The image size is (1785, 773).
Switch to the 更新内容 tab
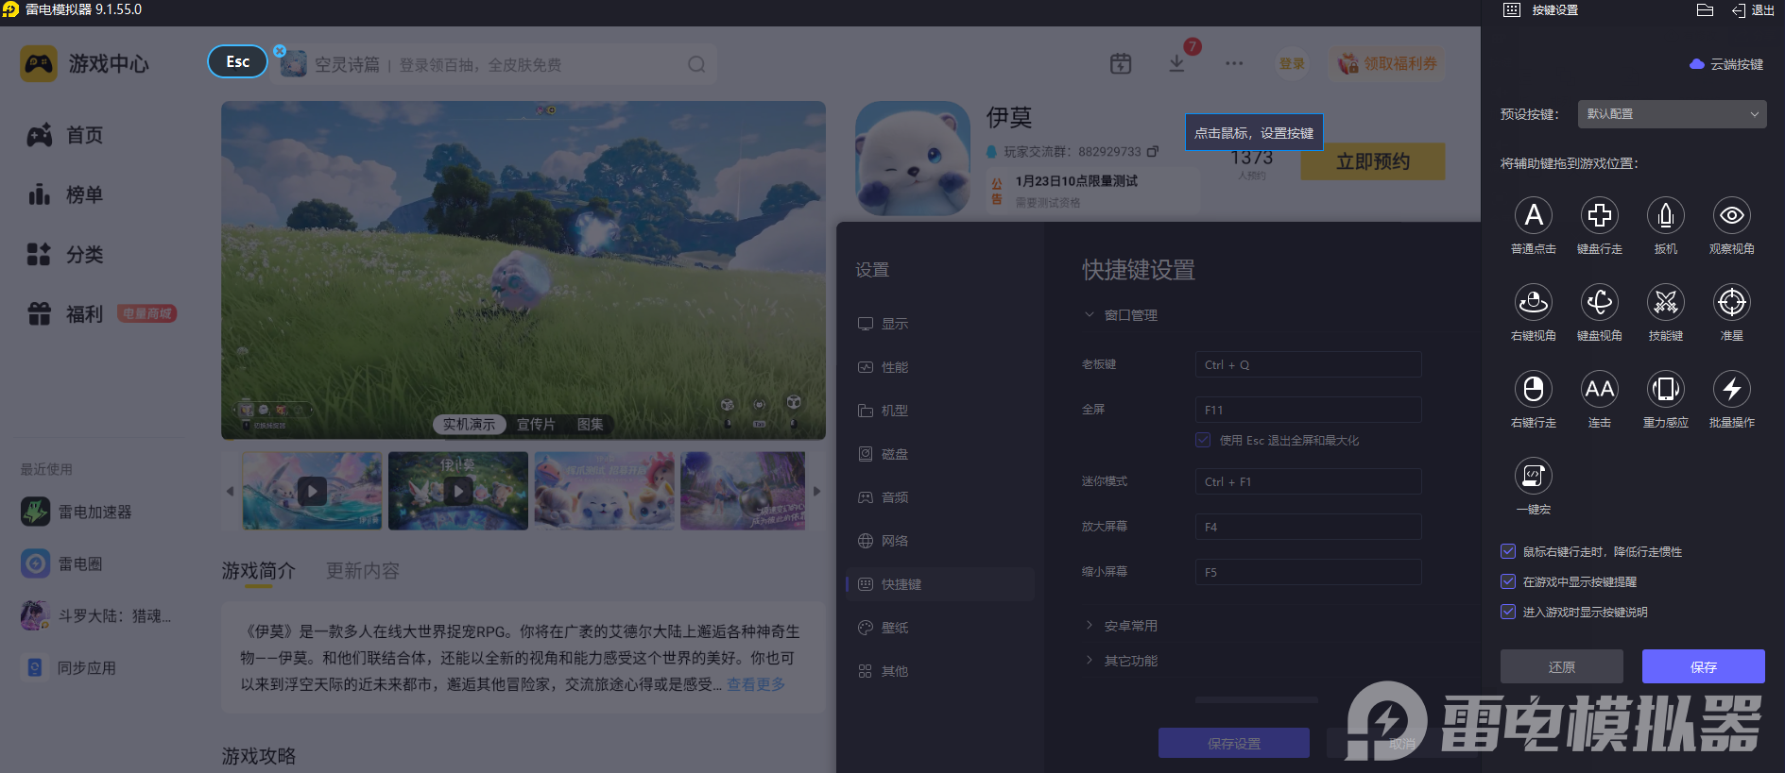(x=362, y=571)
